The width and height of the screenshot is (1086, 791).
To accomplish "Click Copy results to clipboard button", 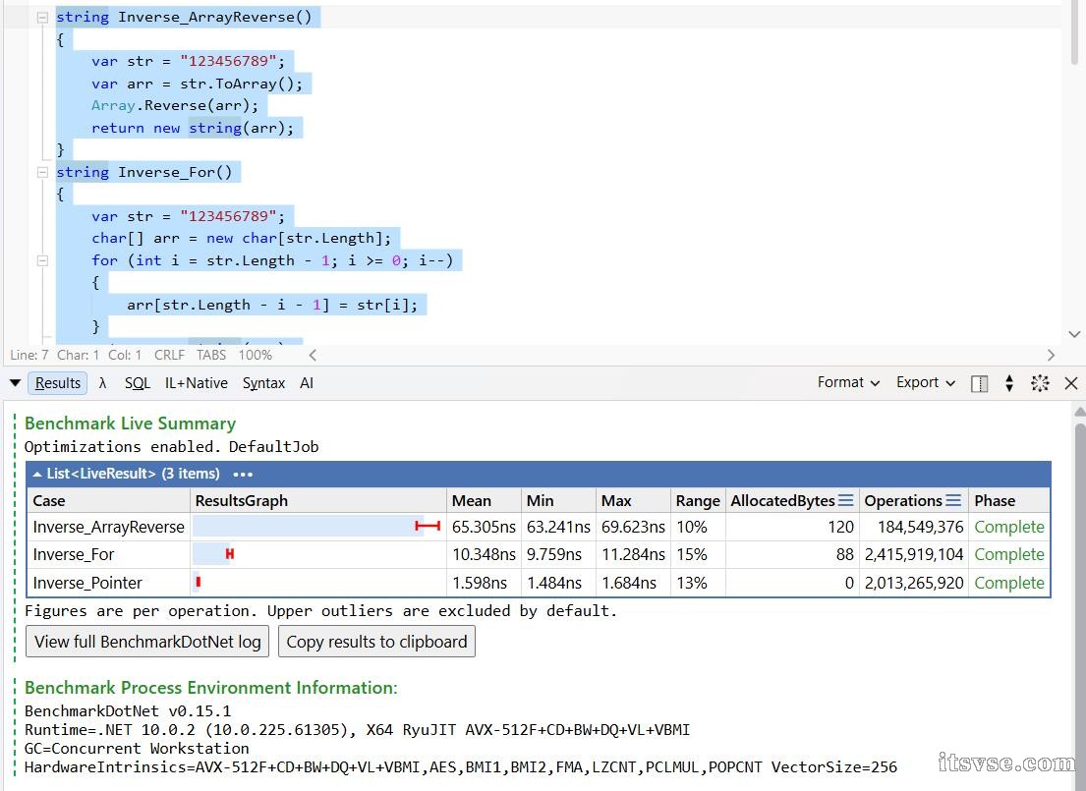I will (376, 642).
